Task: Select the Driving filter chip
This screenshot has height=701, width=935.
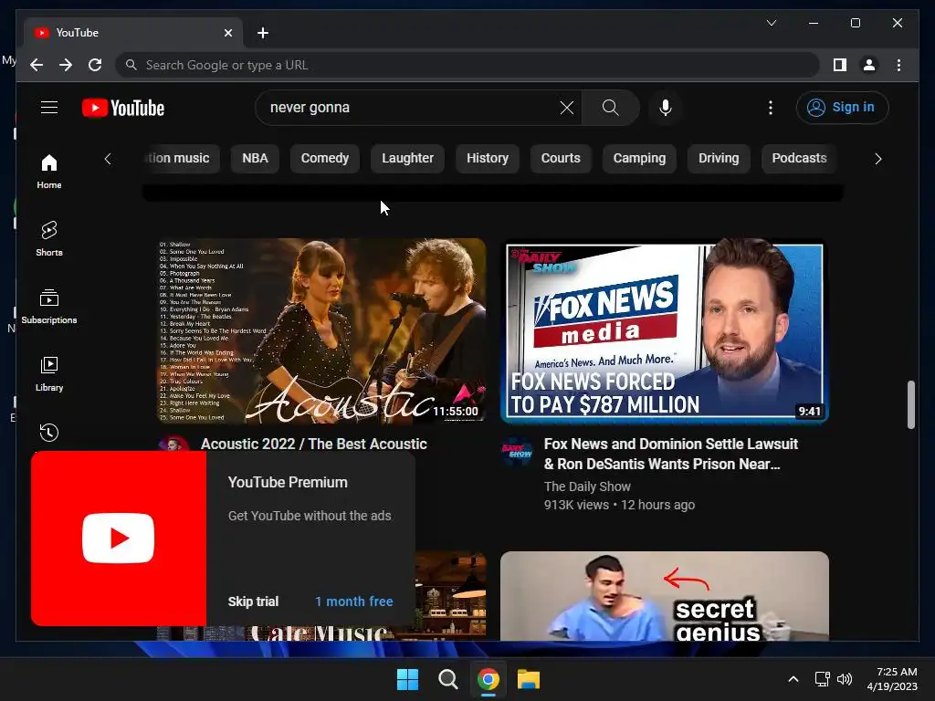Action: click(719, 159)
